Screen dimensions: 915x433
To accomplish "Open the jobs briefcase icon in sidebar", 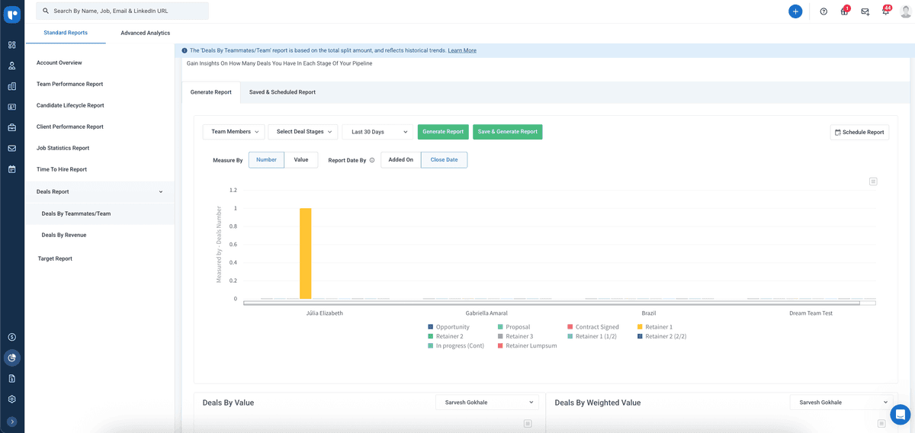I will click(x=12, y=127).
